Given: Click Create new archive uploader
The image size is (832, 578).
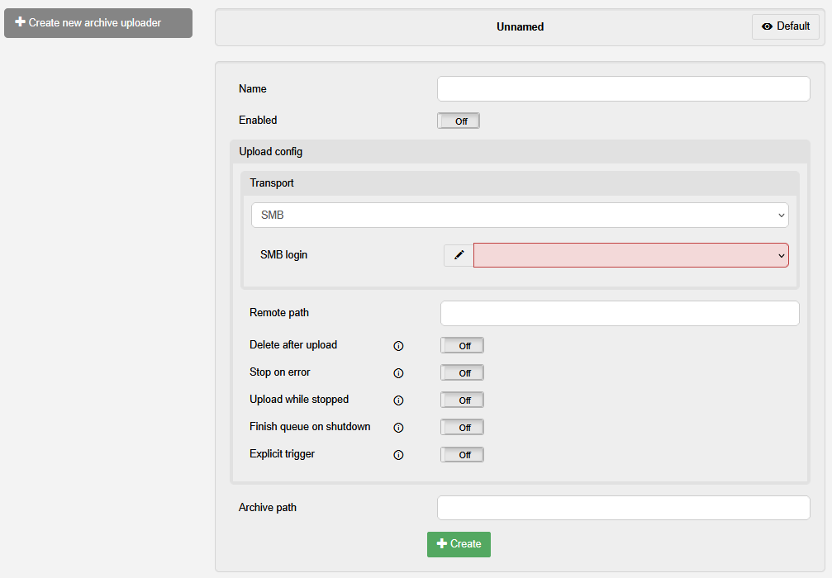Looking at the screenshot, I should pyautogui.click(x=98, y=23).
